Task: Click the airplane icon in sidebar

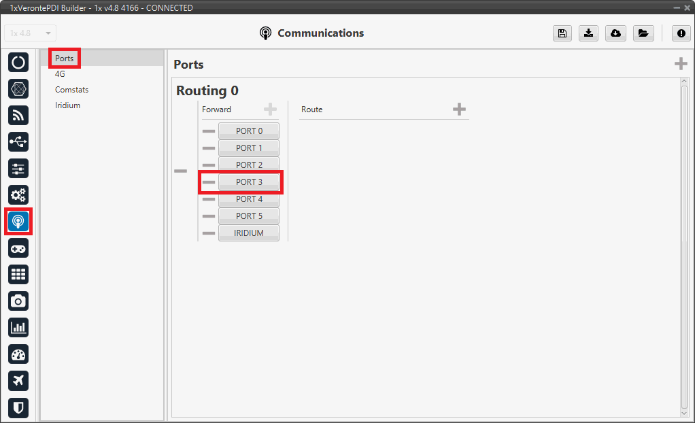Action: pyautogui.click(x=18, y=380)
